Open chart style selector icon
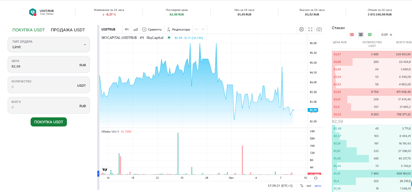 (x=135, y=29)
